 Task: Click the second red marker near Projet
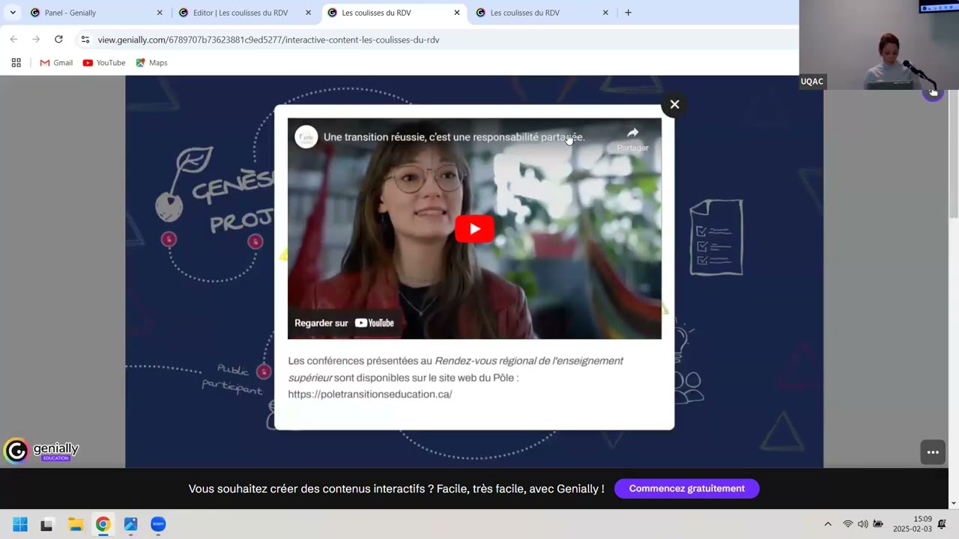point(255,241)
